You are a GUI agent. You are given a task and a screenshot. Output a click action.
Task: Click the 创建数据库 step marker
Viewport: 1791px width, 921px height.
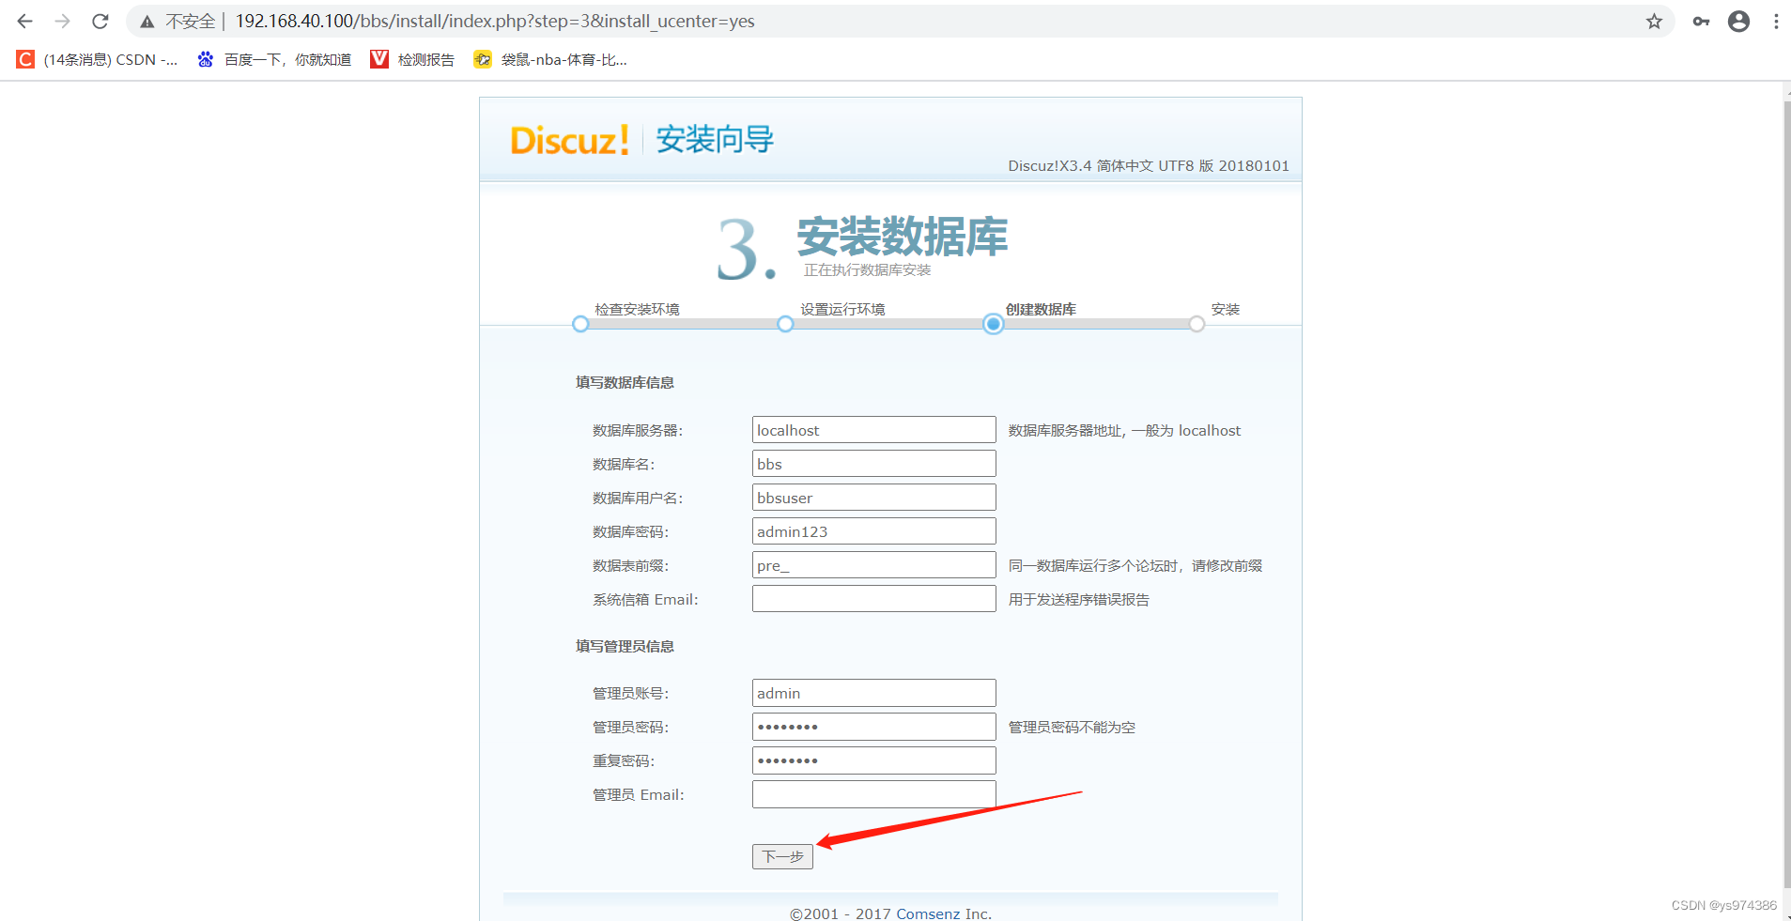coord(993,324)
